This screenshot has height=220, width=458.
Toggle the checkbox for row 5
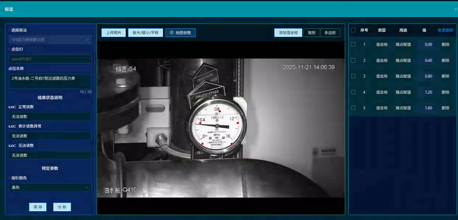click(x=353, y=108)
